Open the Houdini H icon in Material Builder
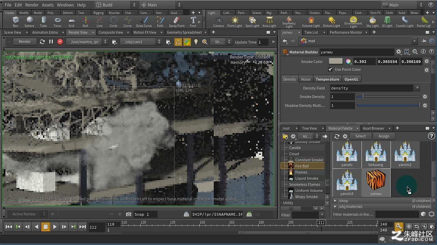This screenshot has width=437, height=245. 407,52
